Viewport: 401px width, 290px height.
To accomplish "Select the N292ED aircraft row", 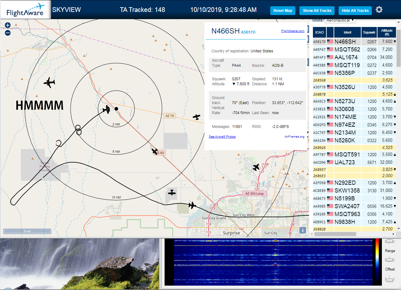I will click(354, 182).
